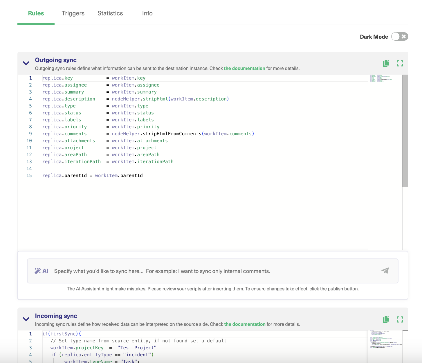Click the AI wand icon
The image size is (422, 363).
click(38, 270)
